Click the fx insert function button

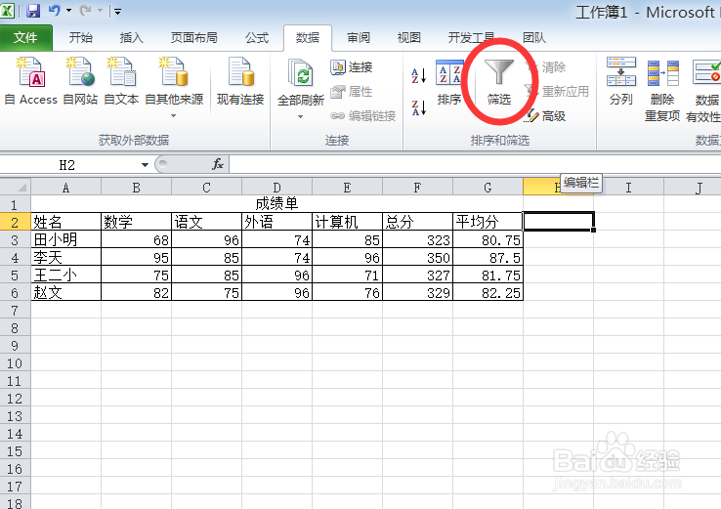click(x=218, y=164)
